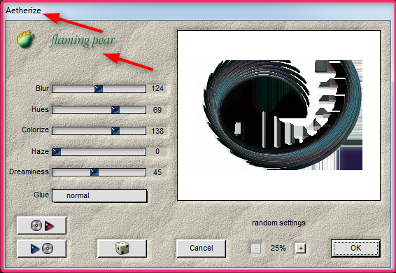This screenshot has width=396, height=273.
Task: Click the flaming pear text link
Action: 83,41
